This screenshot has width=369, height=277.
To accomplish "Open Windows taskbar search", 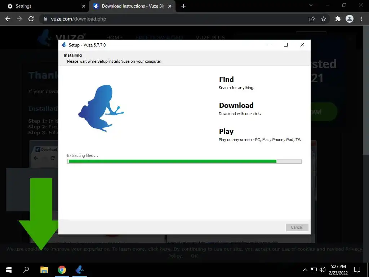I will [x=26, y=270].
